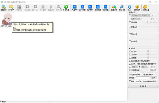Click the 选择 (choose folder) button
Viewport: 159px width, 103px height.
(153, 78)
